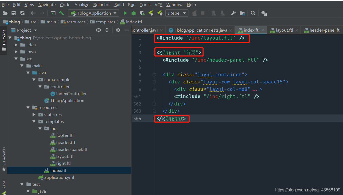Click the Search Everywhere magnifier icon
This screenshot has height=195, width=343.
point(253,13)
